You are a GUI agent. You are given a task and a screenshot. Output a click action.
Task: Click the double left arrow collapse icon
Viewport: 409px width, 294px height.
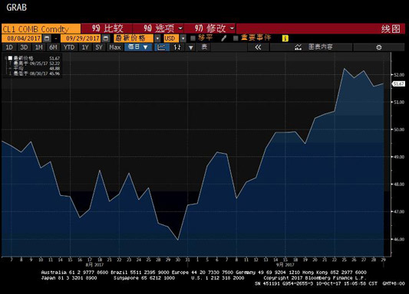(258, 47)
